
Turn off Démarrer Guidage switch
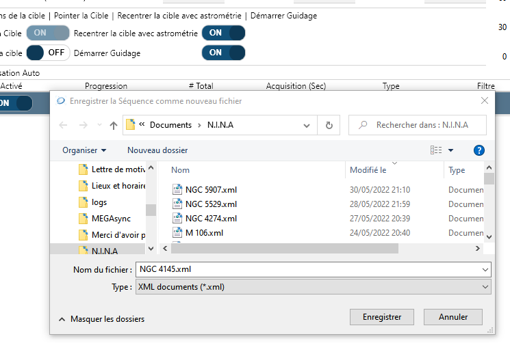pos(223,53)
